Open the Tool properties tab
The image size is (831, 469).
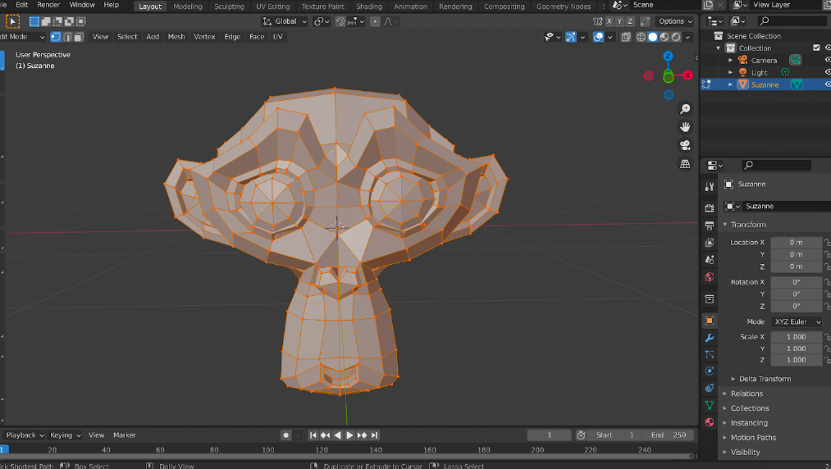[710, 187]
